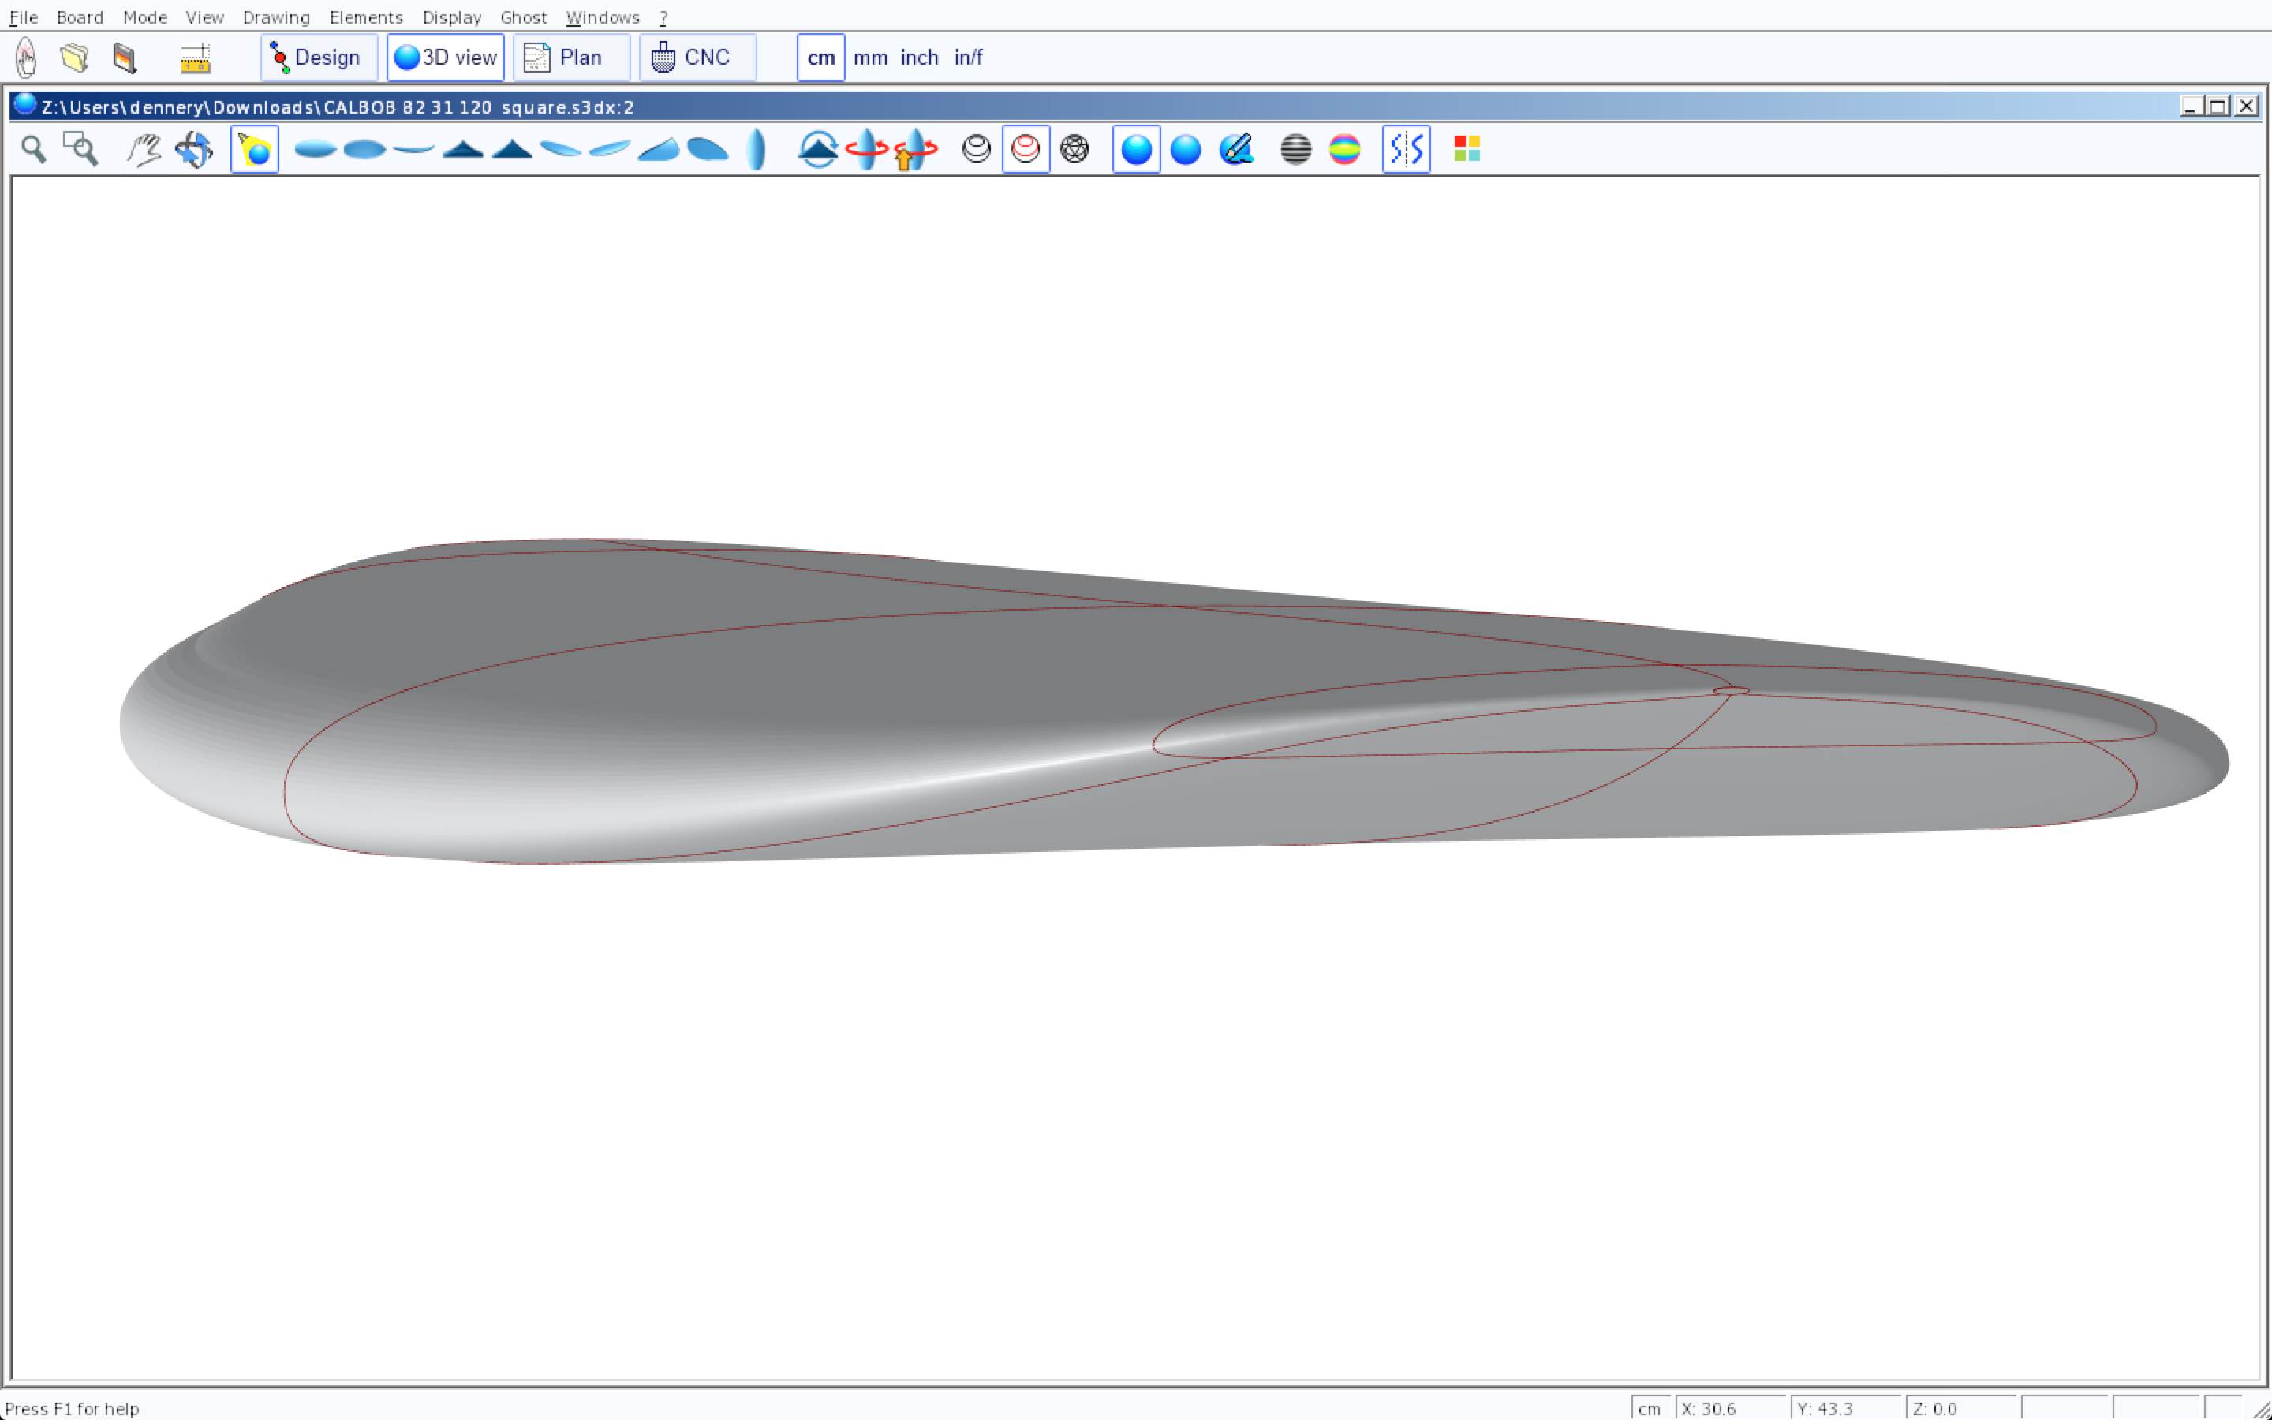
Task: Select cm as measurement unit
Action: tap(820, 58)
